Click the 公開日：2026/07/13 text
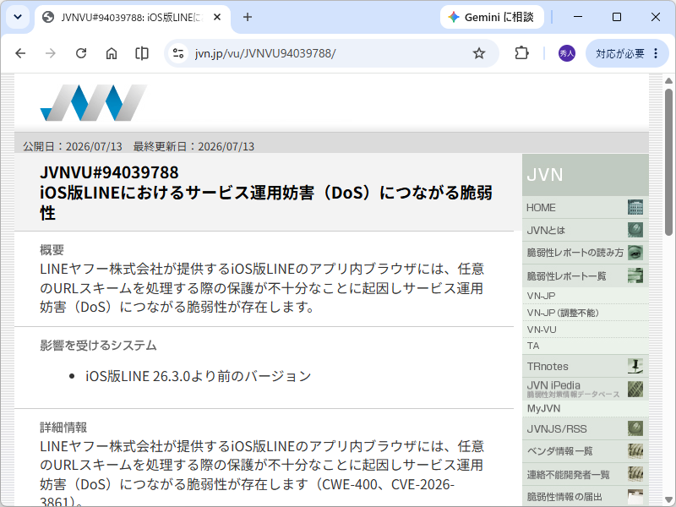Screen dimensions: 676x507 click(x=73, y=146)
